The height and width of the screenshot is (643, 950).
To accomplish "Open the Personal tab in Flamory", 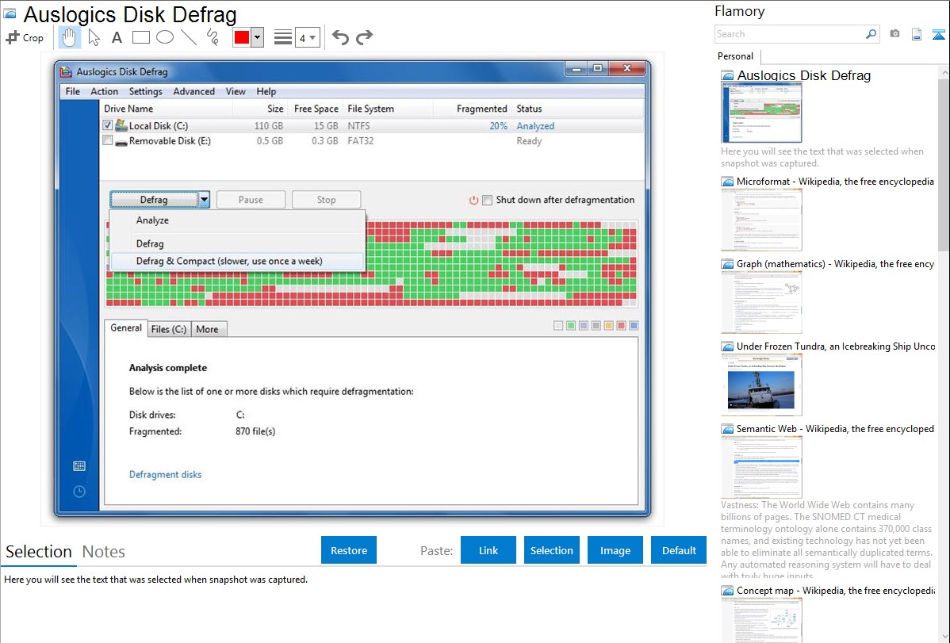I will point(736,56).
